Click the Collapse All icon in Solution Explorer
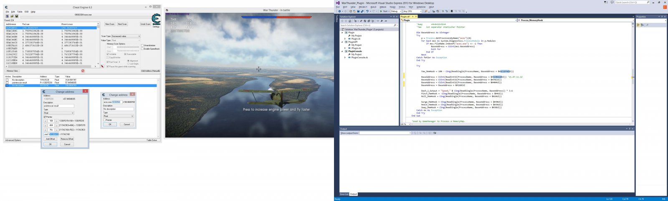Screen dimensions: 668x201 369,21
